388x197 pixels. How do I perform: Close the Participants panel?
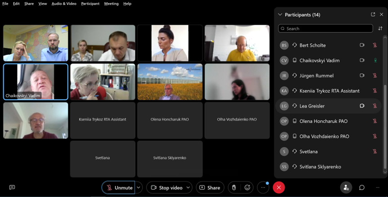pos(382,15)
